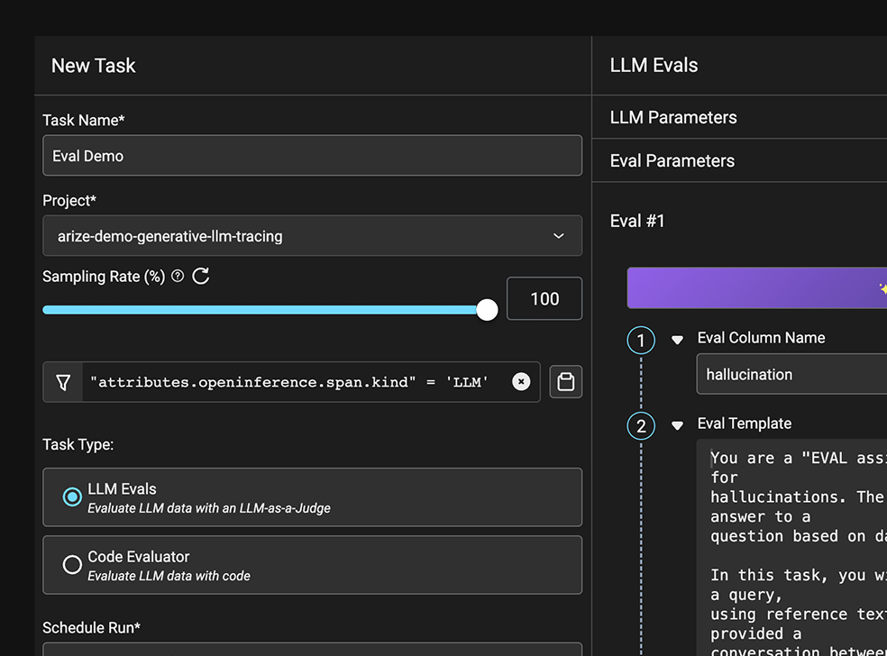Click the purple sparkle button under Eval #1
The height and width of the screenshot is (656, 887).
click(x=757, y=288)
